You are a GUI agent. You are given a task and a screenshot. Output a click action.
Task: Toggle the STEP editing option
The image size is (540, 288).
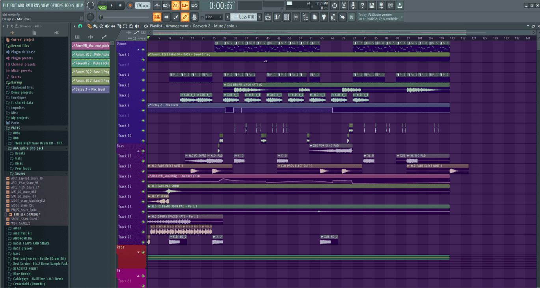(x=131, y=38)
